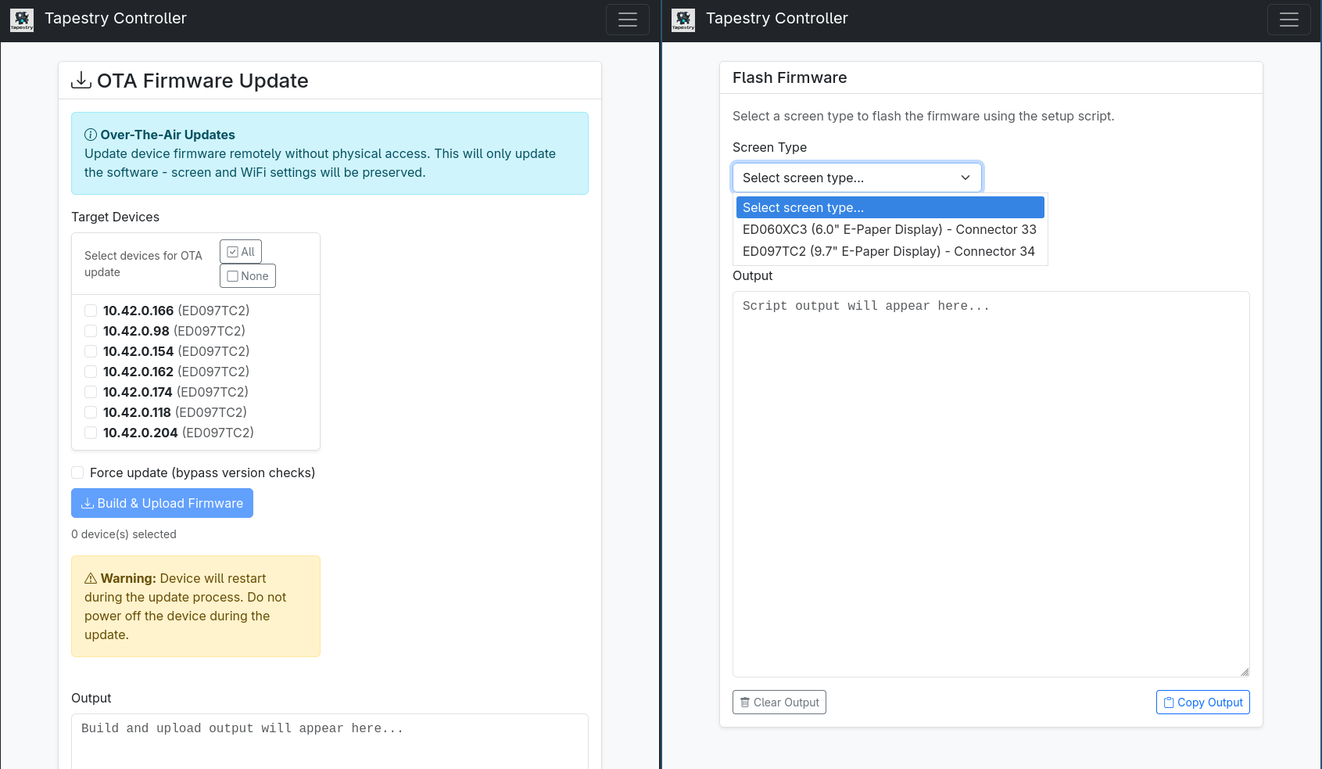This screenshot has height=769, width=1322.
Task: Collapse the Screen Type dropdown
Action: tap(857, 178)
